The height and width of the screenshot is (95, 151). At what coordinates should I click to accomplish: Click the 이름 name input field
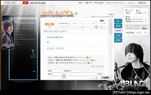click(x=57, y=71)
